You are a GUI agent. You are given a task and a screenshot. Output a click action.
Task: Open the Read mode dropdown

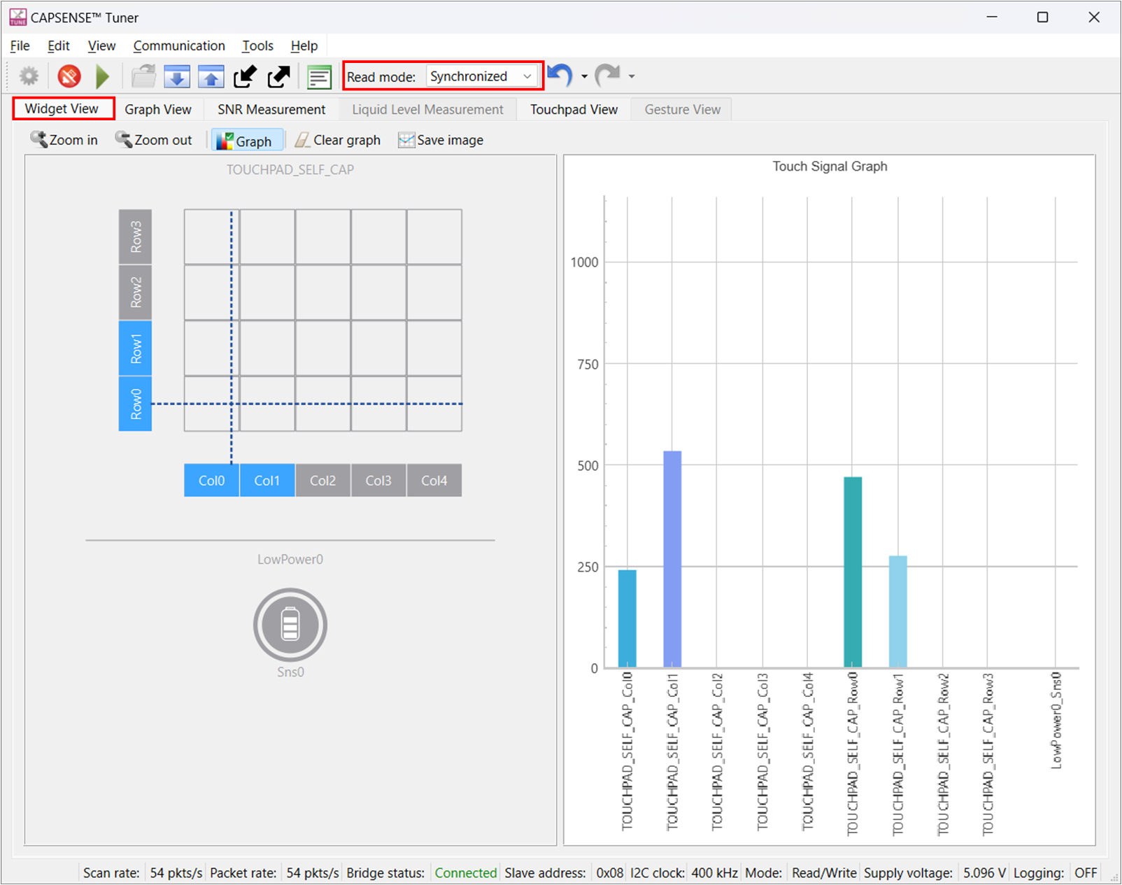(482, 76)
